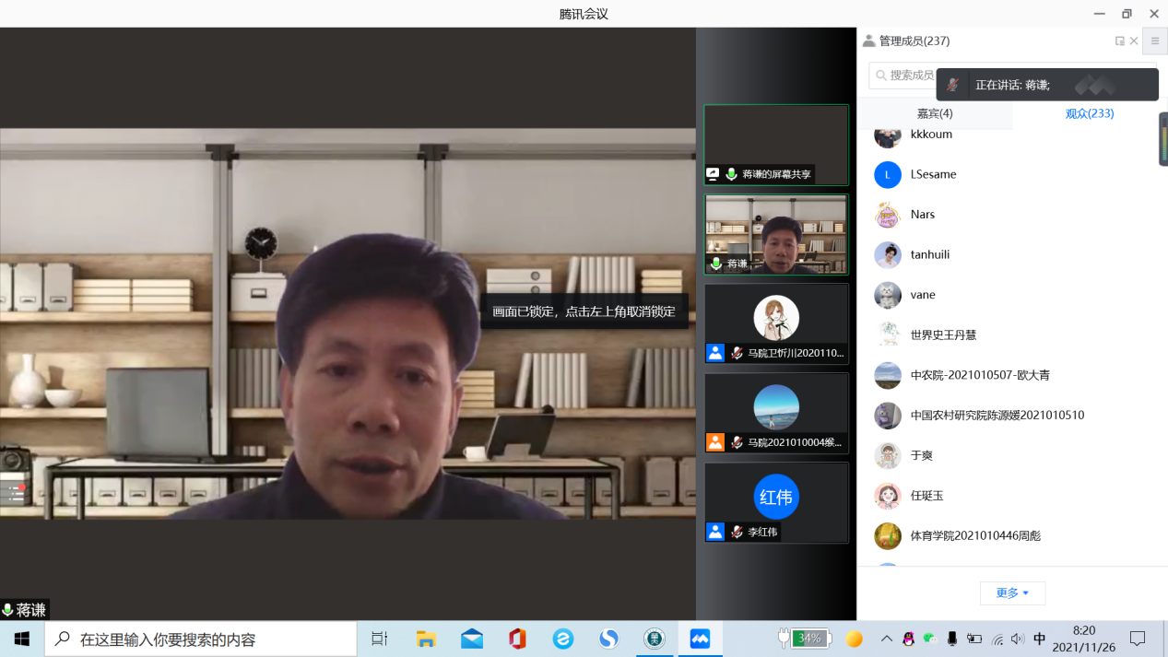This screenshot has height=657, width=1168.
Task: Select 蒋谦的屏幕共享 video thumbnail
Action: coord(775,145)
